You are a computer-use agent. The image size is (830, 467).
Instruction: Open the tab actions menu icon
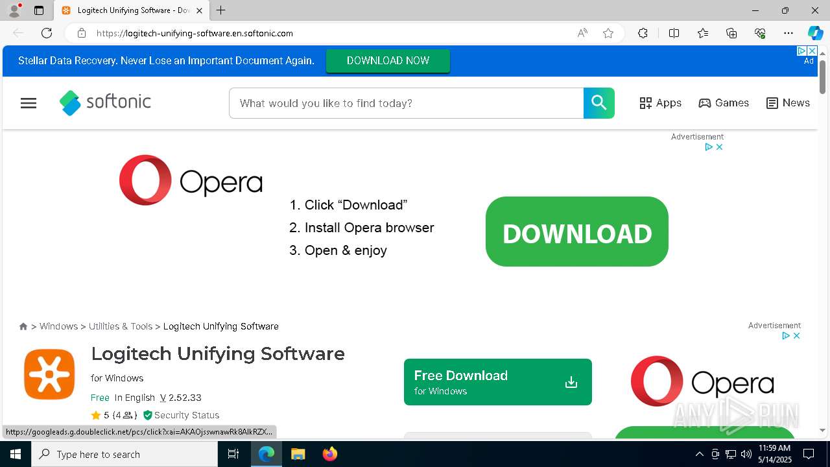tap(39, 10)
